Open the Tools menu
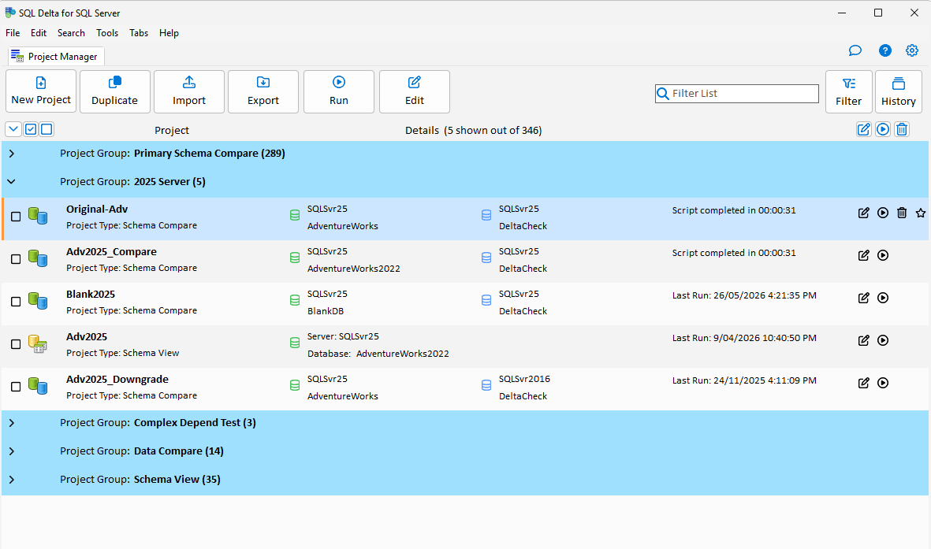Screen dimensions: 931x549 click(x=107, y=33)
